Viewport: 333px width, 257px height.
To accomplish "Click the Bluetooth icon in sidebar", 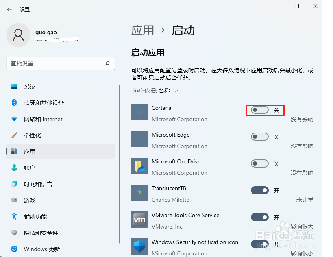I will (x=14, y=103).
